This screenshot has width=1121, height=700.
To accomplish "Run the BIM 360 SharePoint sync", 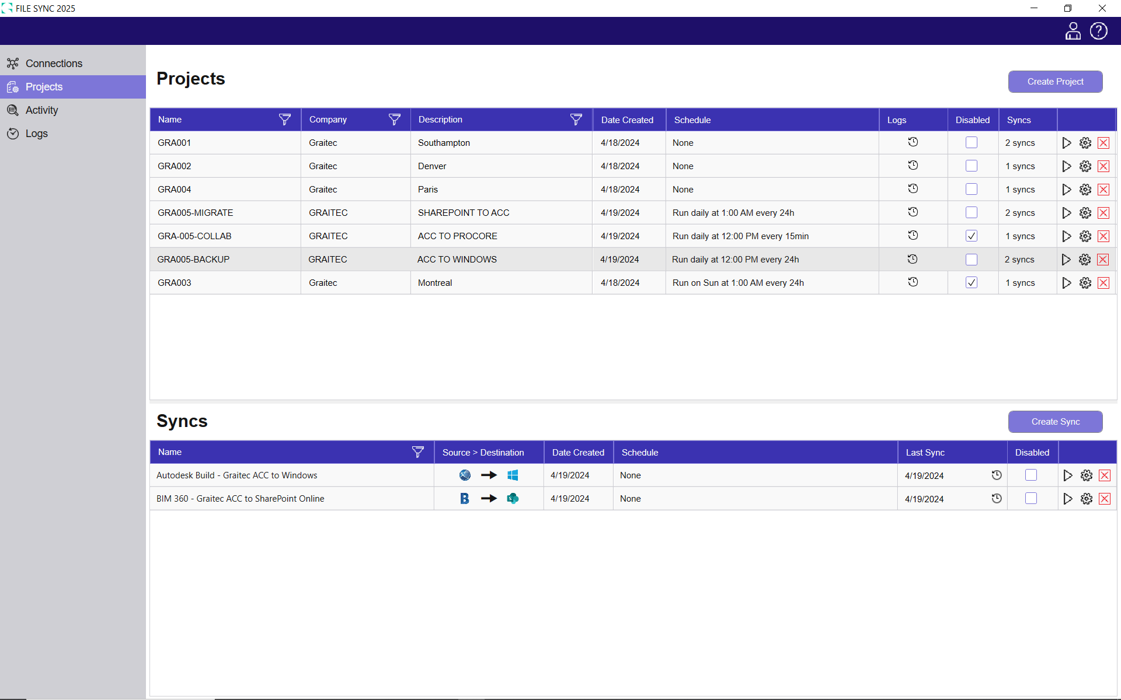I will pos(1067,499).
